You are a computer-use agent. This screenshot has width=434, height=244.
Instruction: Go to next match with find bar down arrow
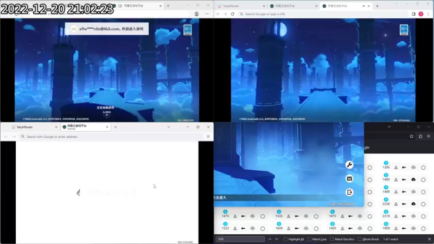click(277, 239)
